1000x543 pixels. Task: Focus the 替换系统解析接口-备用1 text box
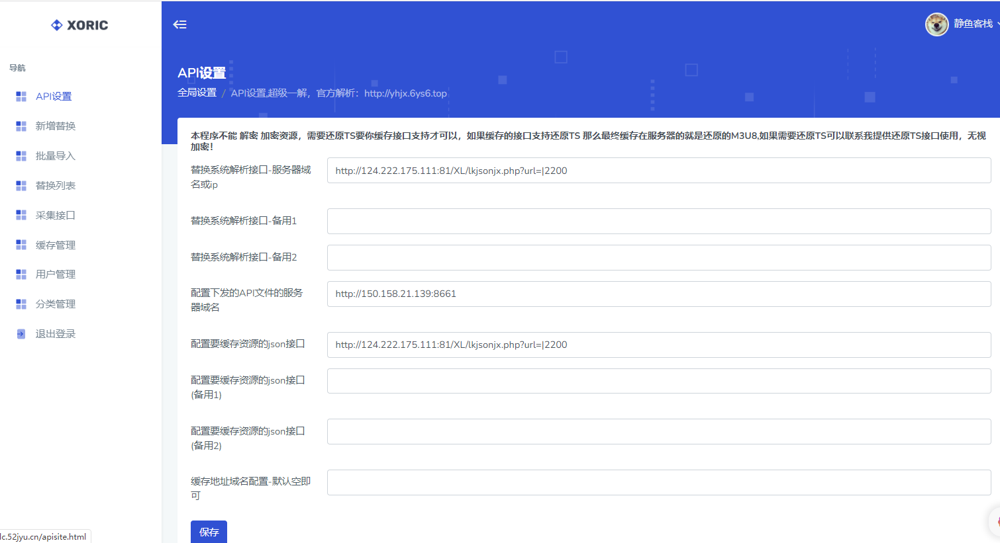pos(659,221)
